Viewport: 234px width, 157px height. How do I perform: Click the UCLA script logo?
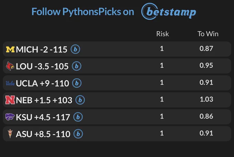pyautogui.click(x=10, y=83)
